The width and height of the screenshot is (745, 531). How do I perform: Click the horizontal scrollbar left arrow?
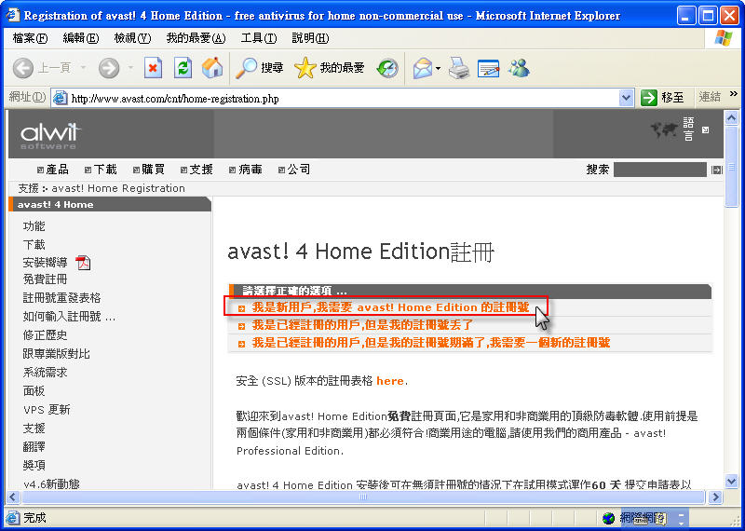(x=13, y=497)
